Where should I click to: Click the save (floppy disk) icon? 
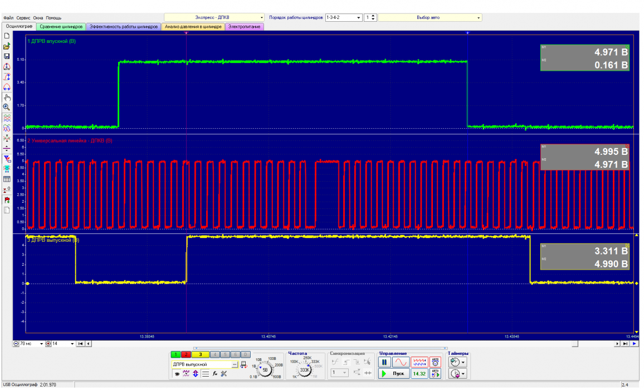click(x=7, y=56)
